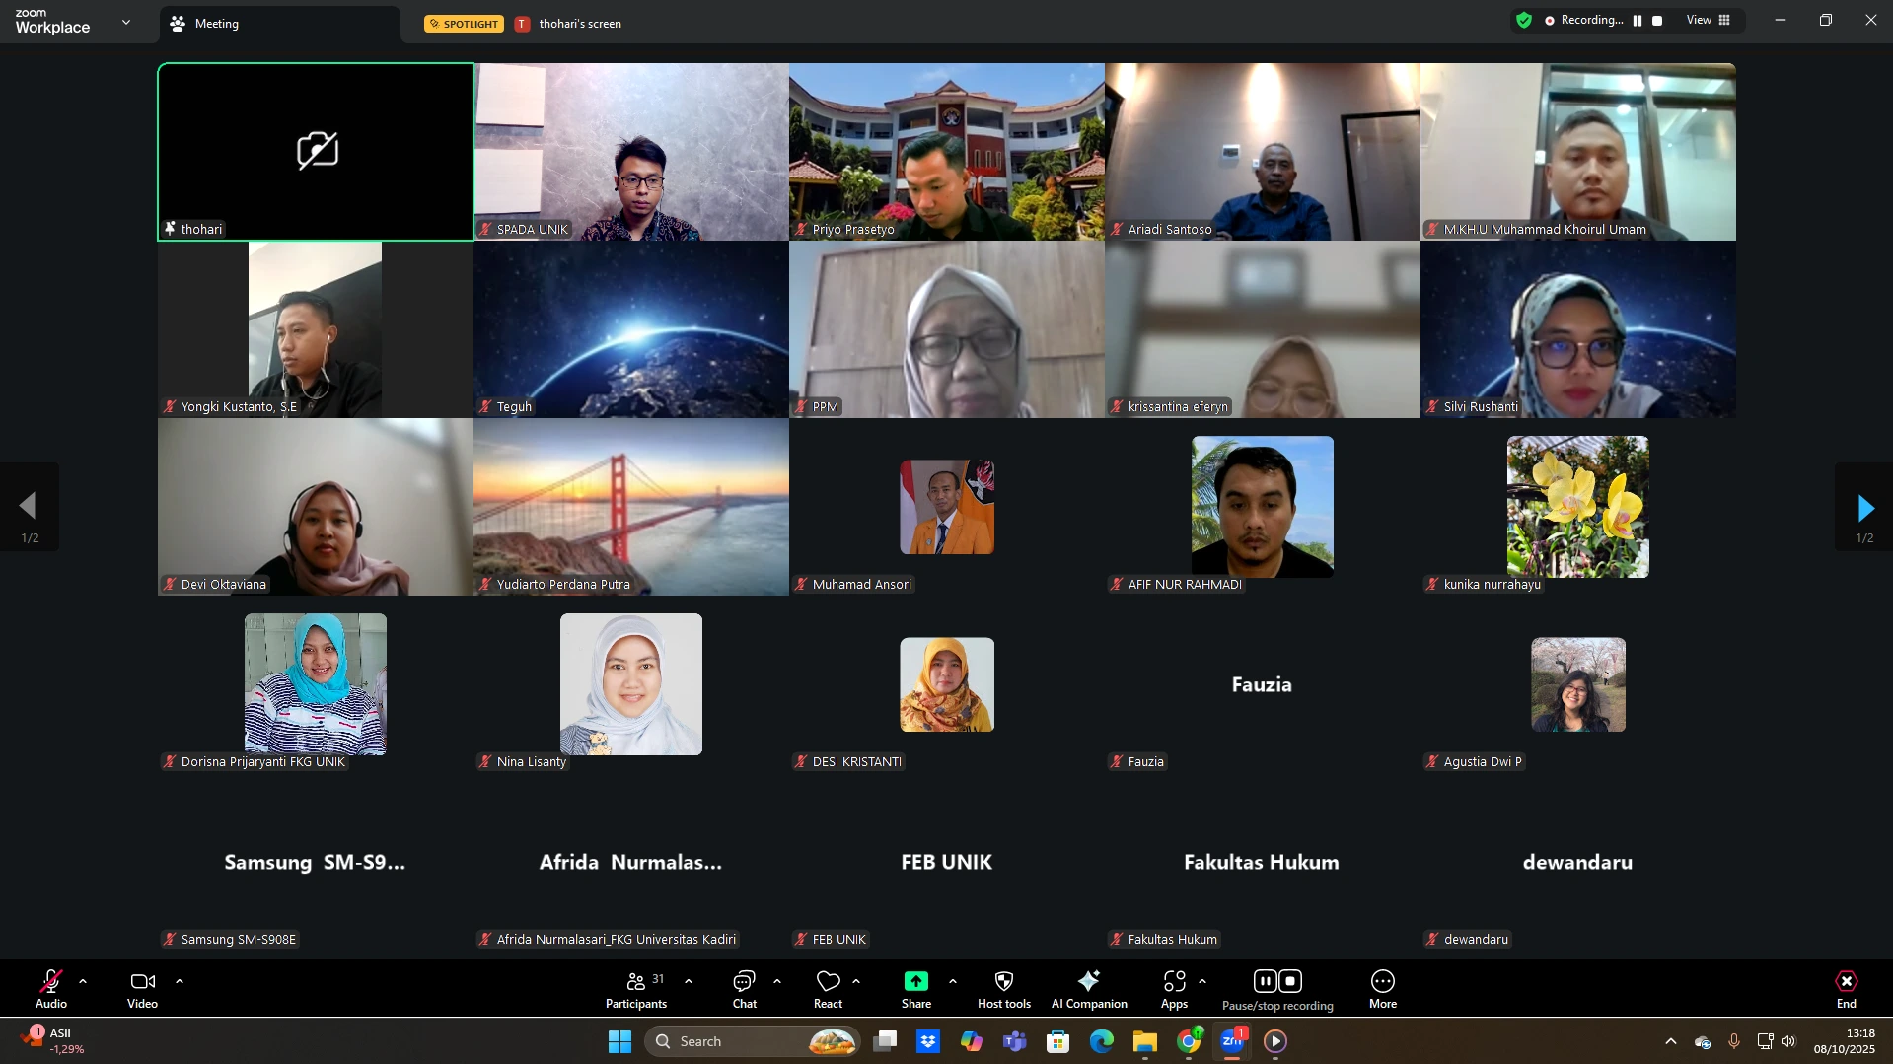Expand the Zoom Workplace dropdown arrow

point(126,22)
